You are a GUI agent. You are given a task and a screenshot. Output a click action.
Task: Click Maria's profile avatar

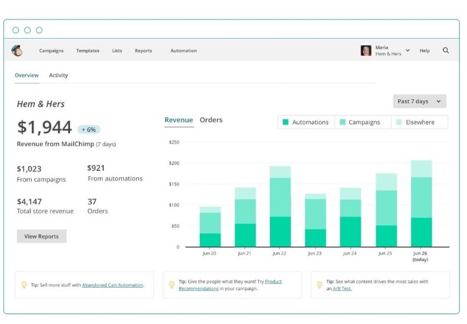tap(366, 51)
